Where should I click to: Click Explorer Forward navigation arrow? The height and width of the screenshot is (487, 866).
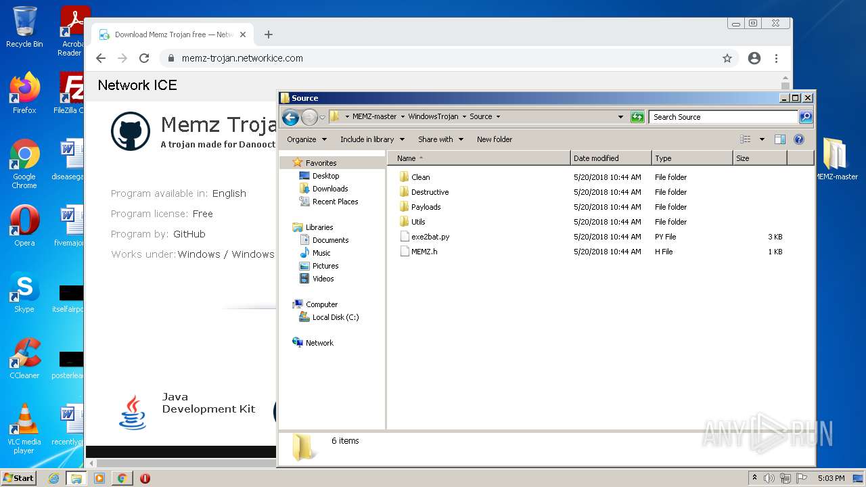click(309, 117)
